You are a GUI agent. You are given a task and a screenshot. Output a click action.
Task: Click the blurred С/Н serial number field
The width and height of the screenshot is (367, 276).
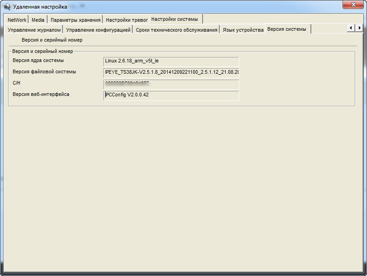pyautogui.click(x=171, y=84)
